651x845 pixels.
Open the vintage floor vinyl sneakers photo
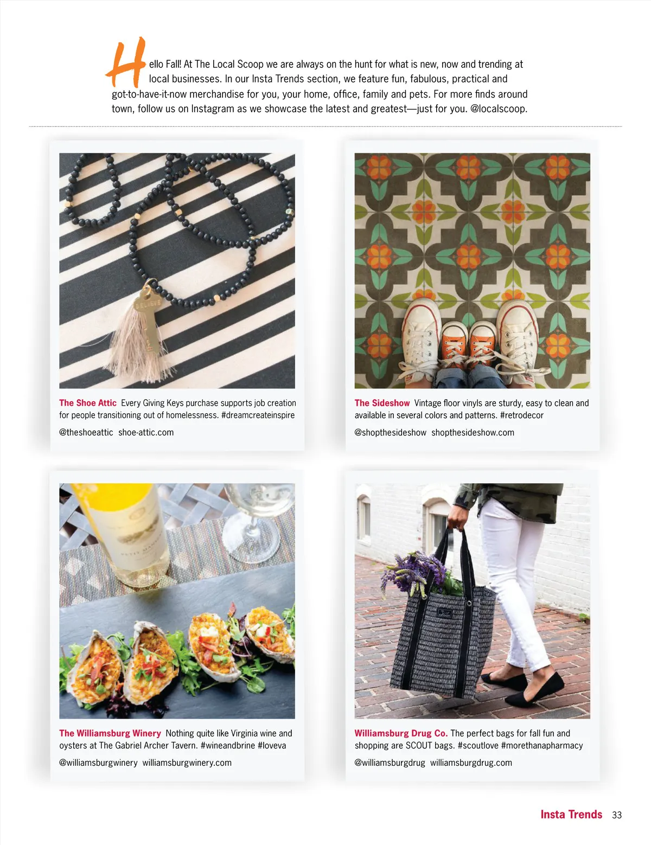point(473,271)
